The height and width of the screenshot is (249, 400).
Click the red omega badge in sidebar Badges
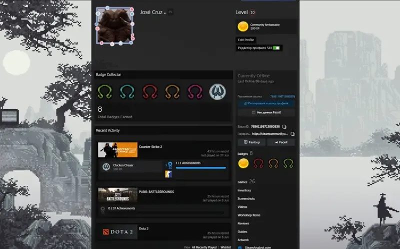click(x=258, y=163)
